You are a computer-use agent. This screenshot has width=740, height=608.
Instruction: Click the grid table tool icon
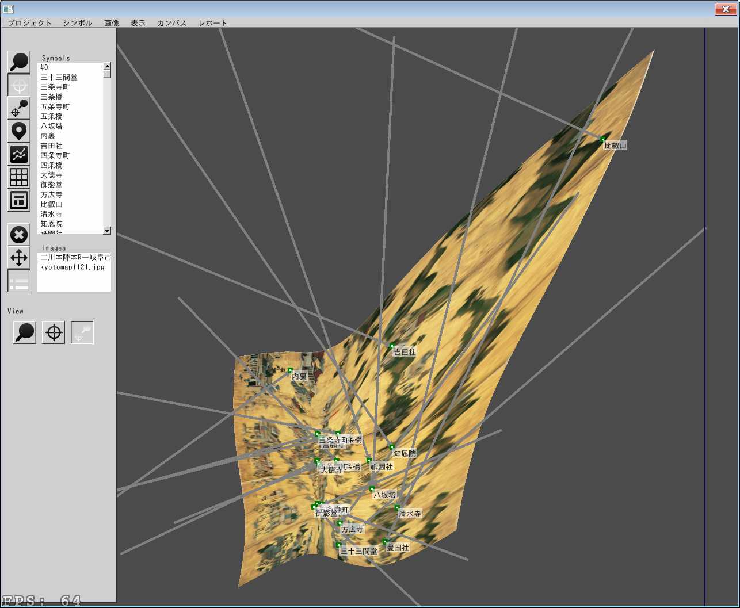19,177
